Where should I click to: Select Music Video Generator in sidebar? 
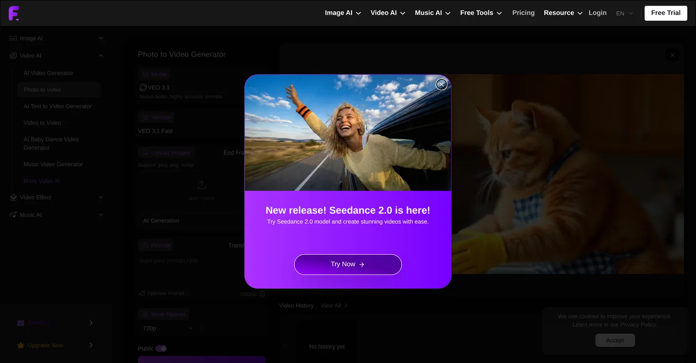click(x=53, y=164)
